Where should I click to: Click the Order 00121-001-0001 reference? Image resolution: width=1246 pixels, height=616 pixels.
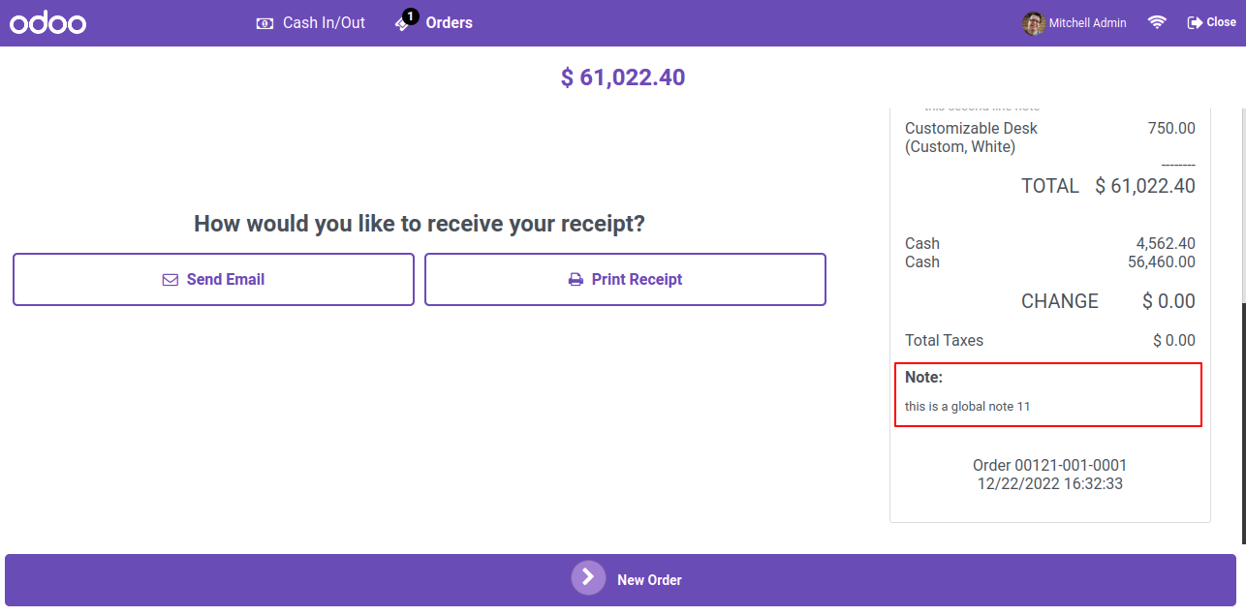point(1050,466)
